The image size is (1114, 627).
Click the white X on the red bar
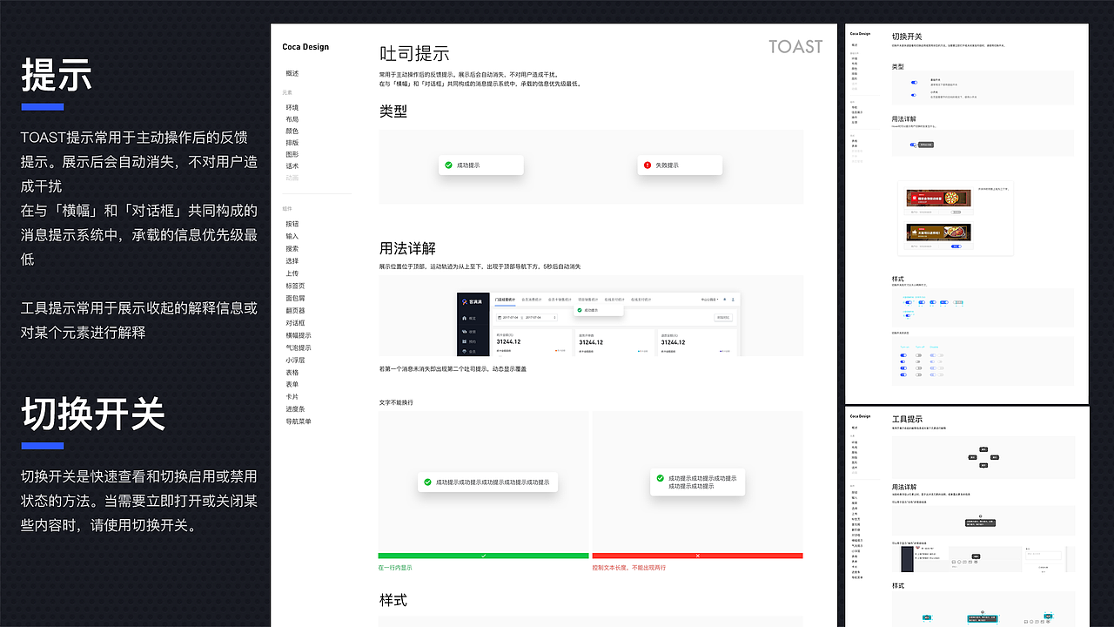coord(697,556)
